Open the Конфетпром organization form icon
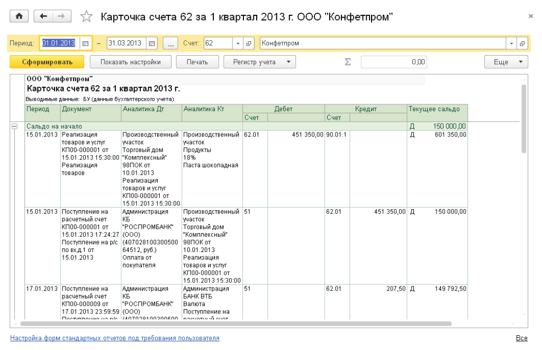 [x=522, y=43]
